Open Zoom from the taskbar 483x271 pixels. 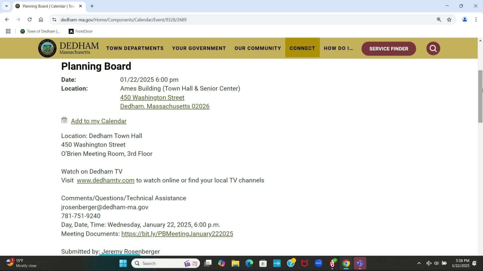(318, 263)
